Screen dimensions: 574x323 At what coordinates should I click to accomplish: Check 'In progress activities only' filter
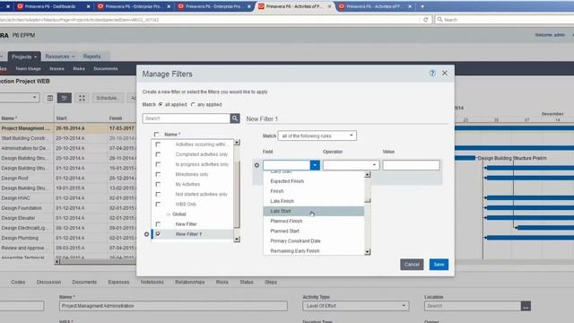158,164
